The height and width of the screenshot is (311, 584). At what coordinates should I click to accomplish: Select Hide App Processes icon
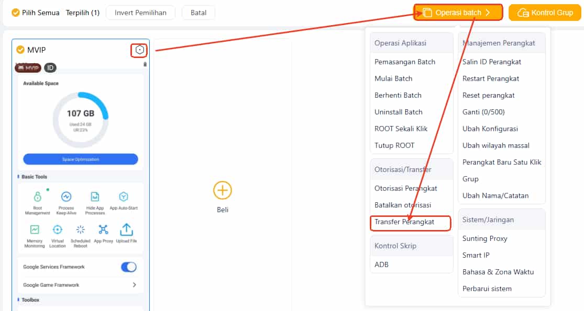coord(95,197)
